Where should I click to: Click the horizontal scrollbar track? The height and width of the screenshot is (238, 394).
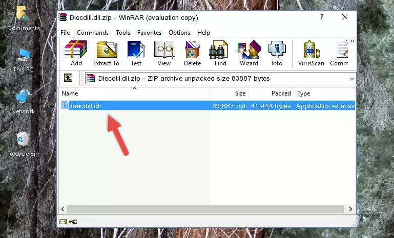[x=205, y=209]
